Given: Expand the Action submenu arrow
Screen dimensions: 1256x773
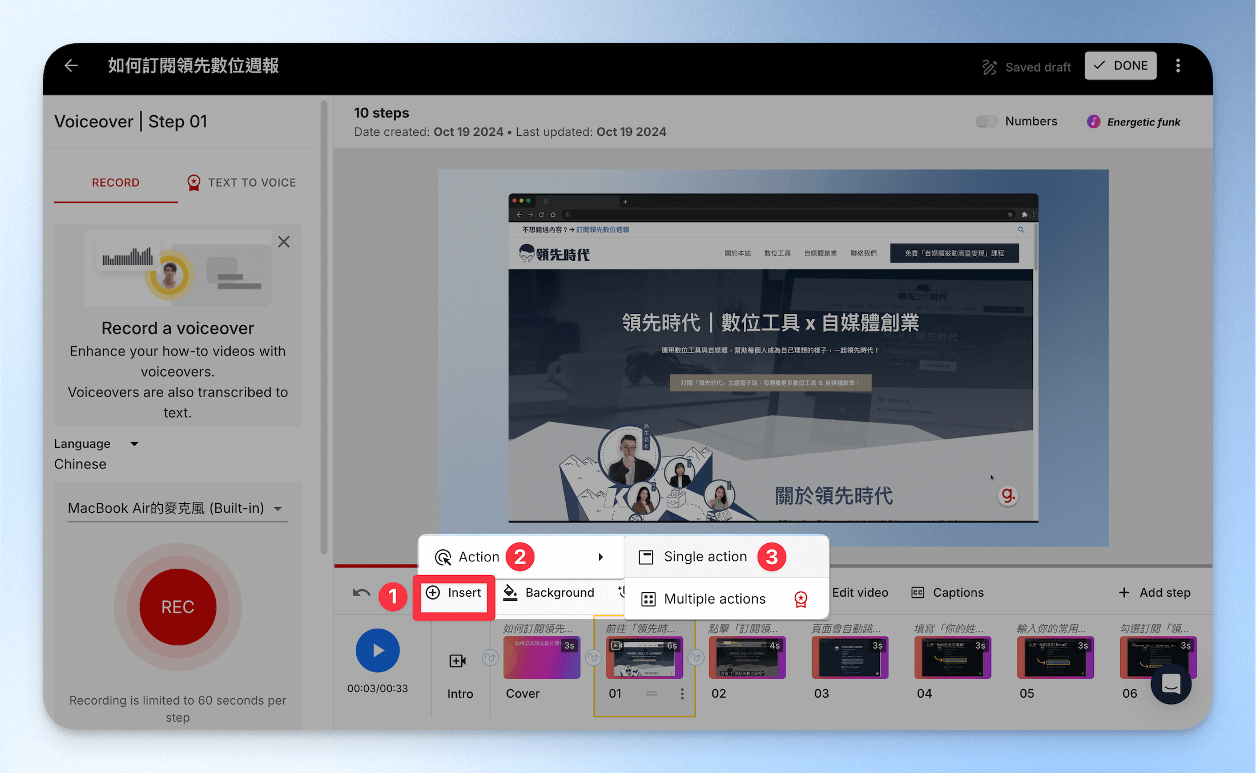Looking at the screenshot, I should click(601, 557).
